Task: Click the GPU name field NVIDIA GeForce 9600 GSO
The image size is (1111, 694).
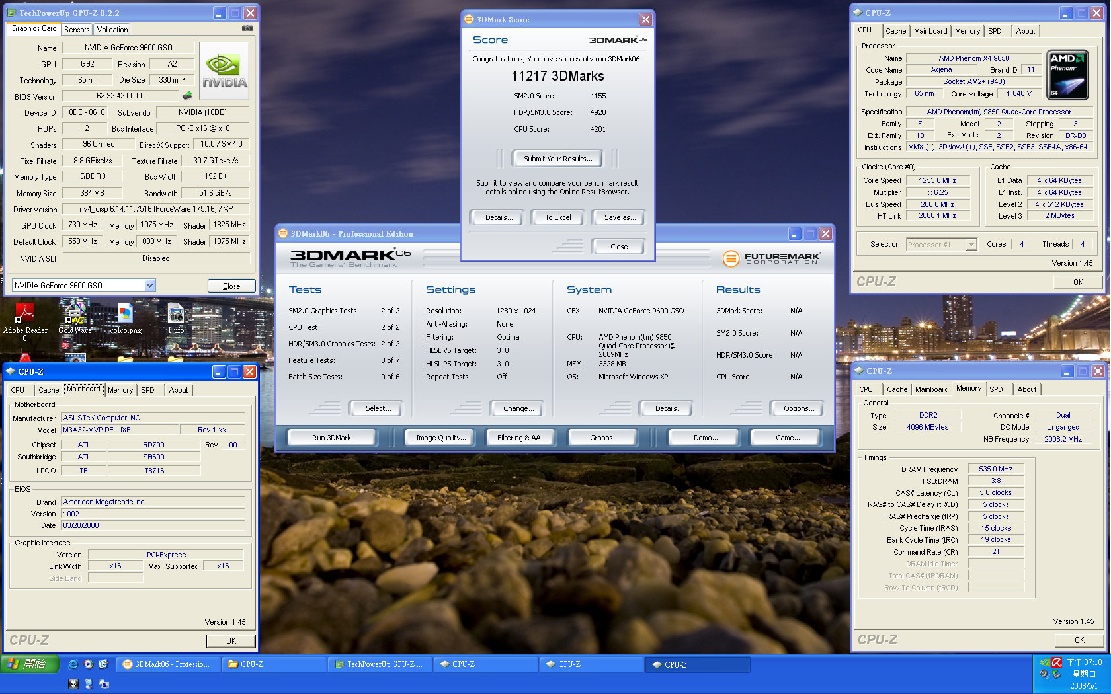Action: [x=128, y=48]
